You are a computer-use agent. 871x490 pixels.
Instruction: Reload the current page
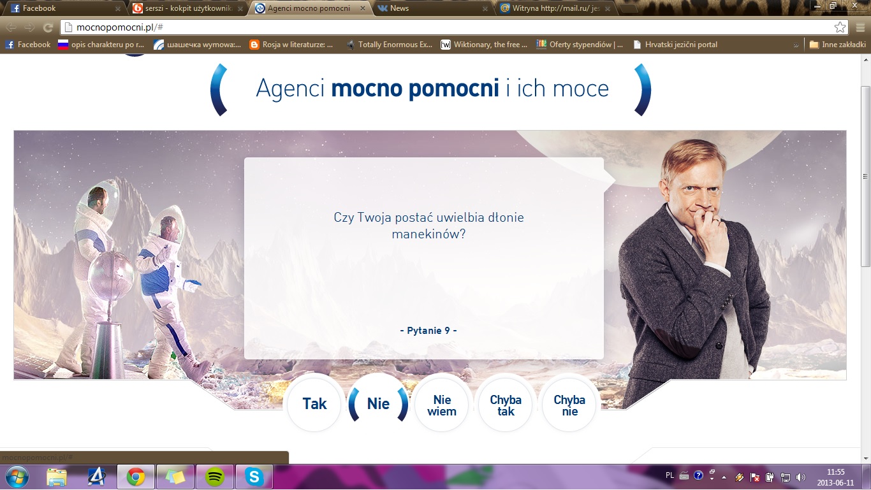click(48, 27)
